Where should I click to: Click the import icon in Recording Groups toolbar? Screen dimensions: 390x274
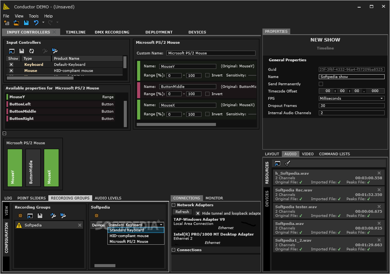pyautogui.click(x=30, y=215)
